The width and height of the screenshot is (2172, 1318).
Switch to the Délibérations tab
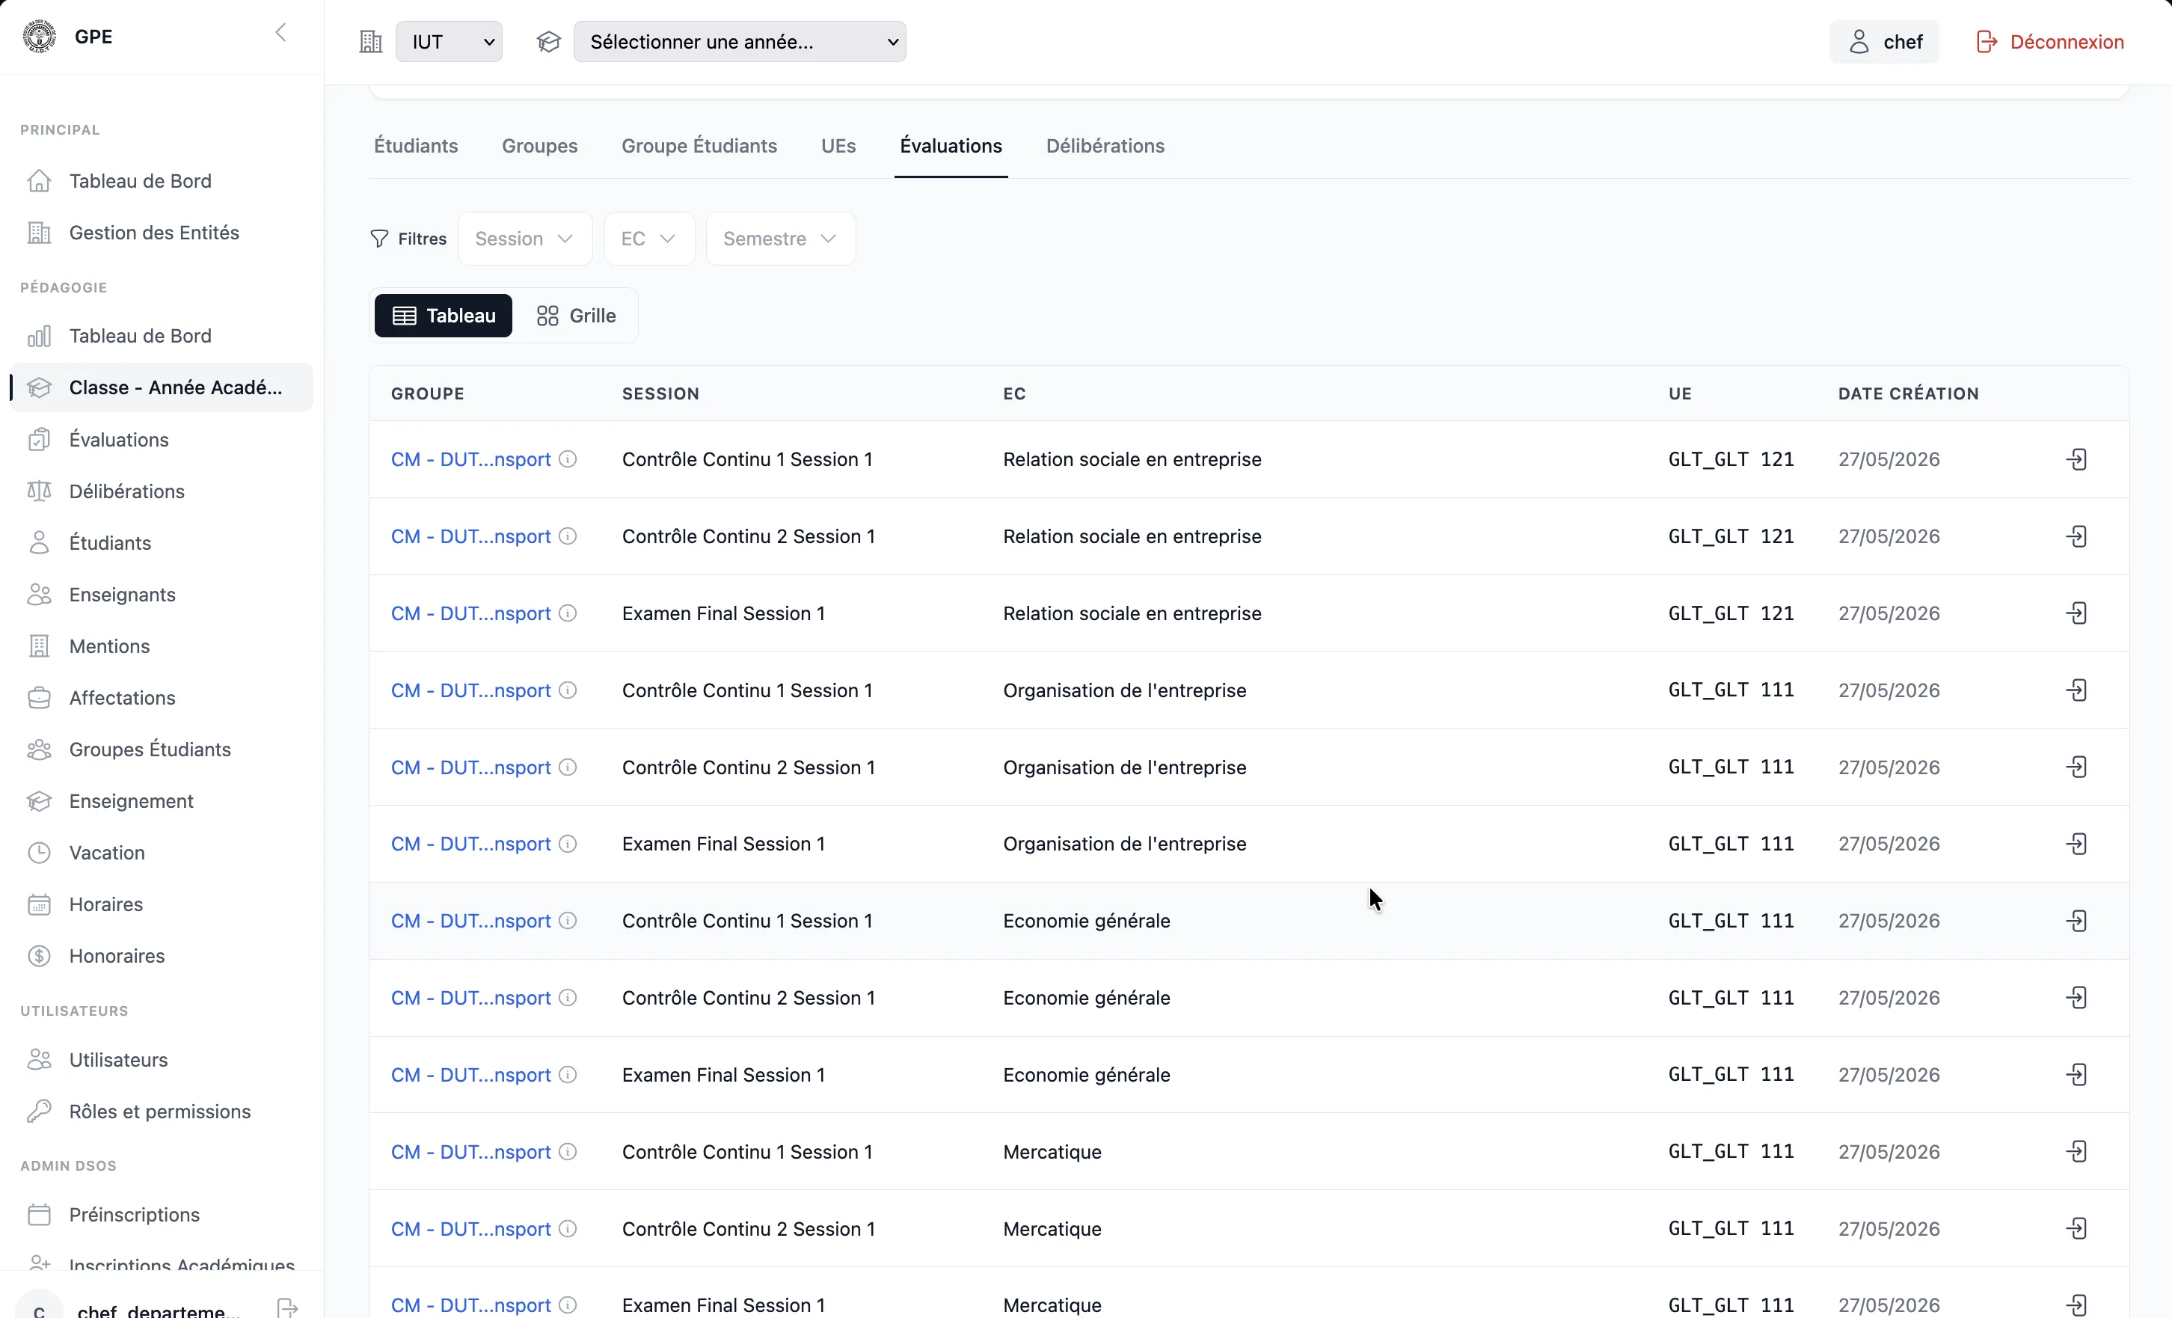[1105, 145]
